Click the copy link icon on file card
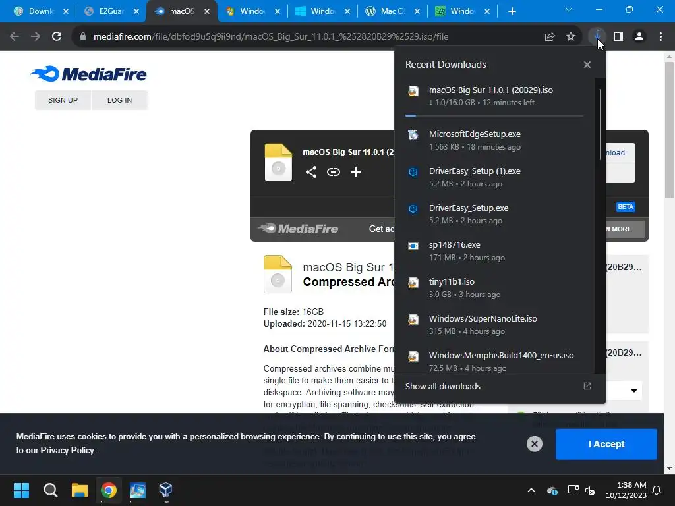675x506 pixels. click(333, 172)
